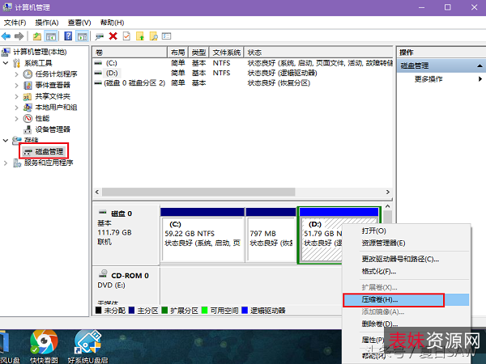Click the Up one level folder icon
486x364 pixels.
click(37, 36)
